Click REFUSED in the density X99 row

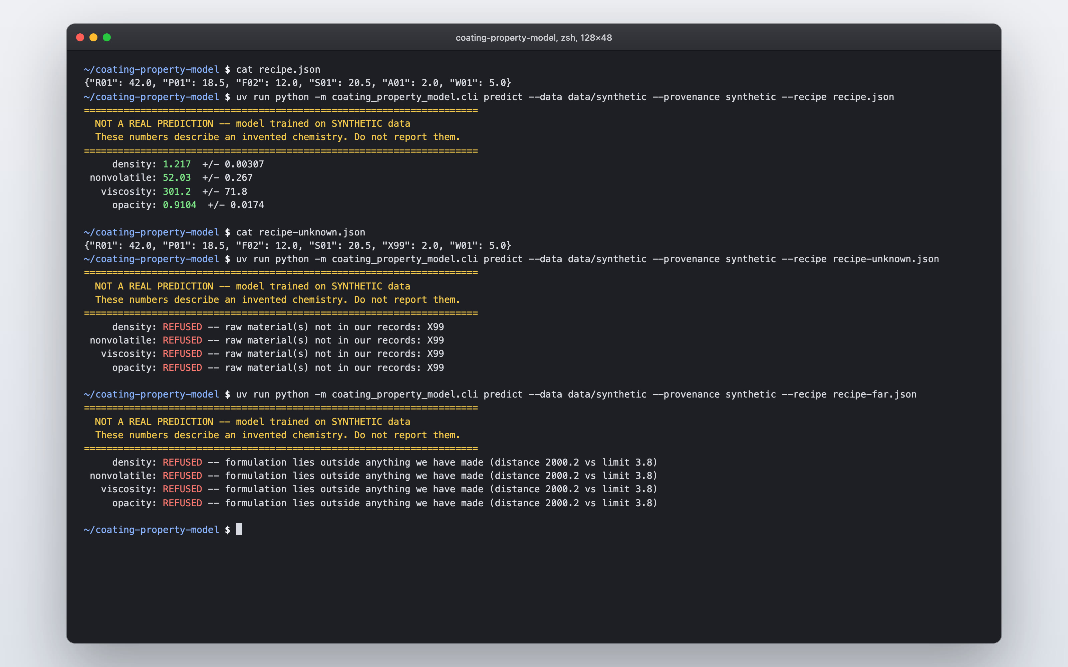(x=182, y=327)
